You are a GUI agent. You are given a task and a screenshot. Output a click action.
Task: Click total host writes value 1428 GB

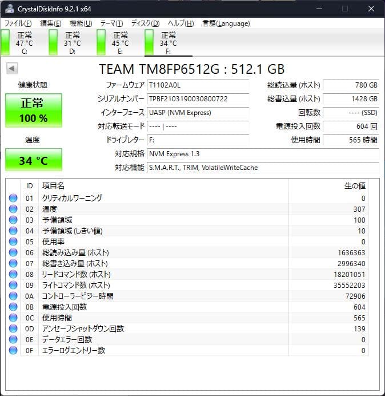pos(351,99)
